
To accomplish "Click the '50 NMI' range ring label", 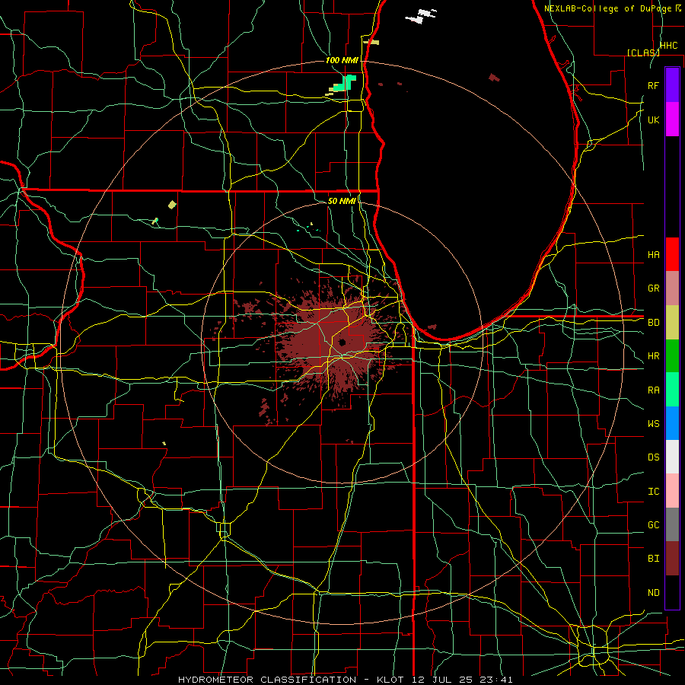I will [342, 201].
